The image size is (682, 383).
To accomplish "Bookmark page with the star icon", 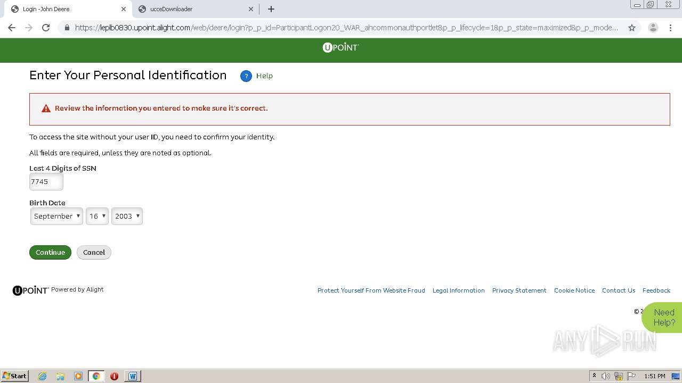I will click(632, 28).
